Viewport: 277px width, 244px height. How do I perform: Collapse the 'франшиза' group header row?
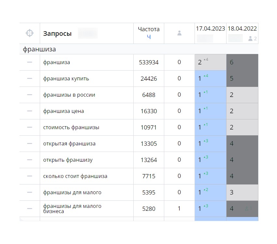pyautogui.click(x=39, y=49)
